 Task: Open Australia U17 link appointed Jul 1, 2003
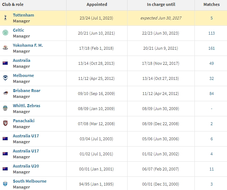[26, 136]
